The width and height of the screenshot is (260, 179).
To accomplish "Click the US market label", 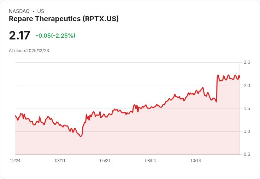I will tap(41, 11).
